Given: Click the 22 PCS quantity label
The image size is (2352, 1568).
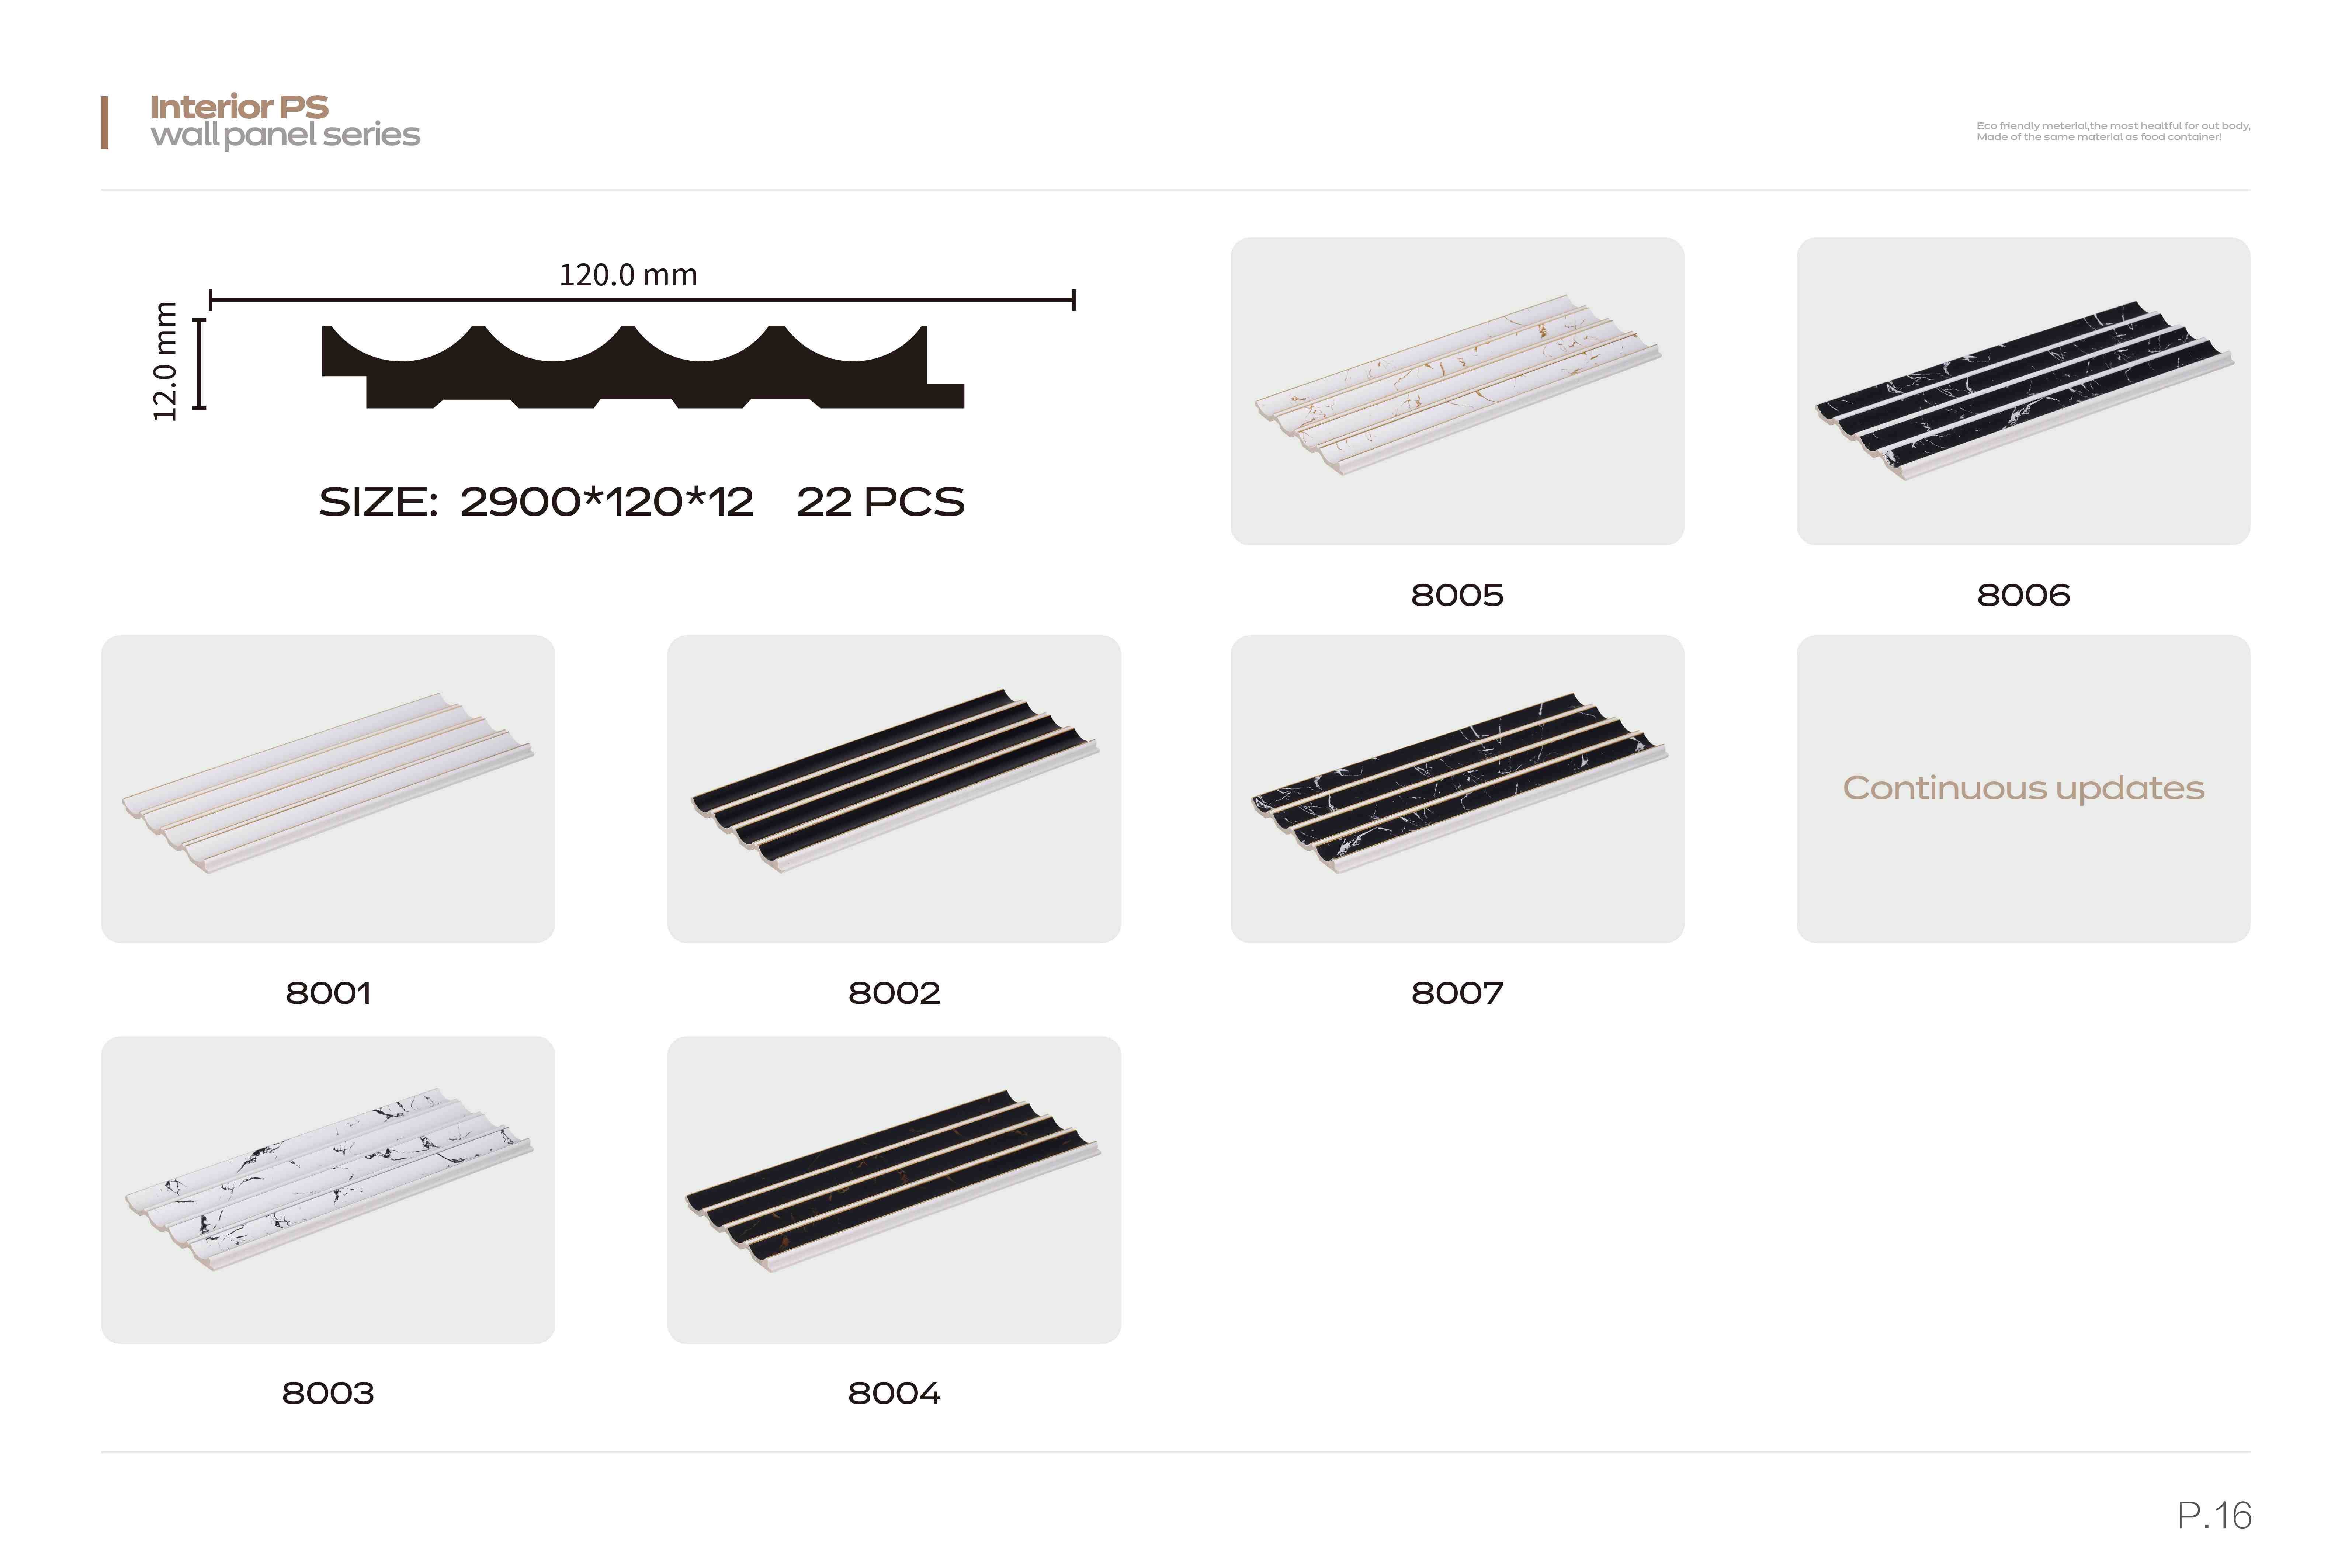Looking at the screenshot, I should [880, 502].
